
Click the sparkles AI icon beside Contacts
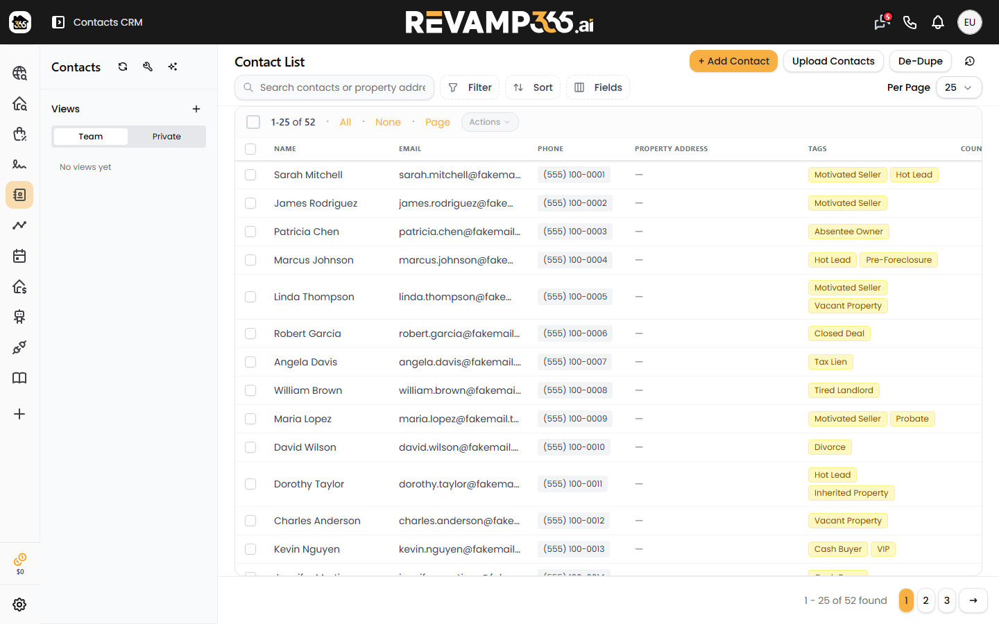pyautogui.click(x=173, y=67)
